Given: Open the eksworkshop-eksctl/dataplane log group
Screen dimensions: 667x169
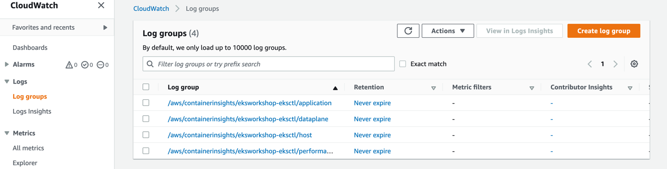Looking at the screenshot, I should [248, 119].
